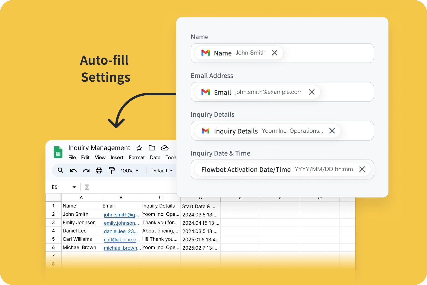This screenshot has width=427, height=285.
Task: Remove the Name John Smith tag
Action: pyautogui.click(x=275, y=53)
